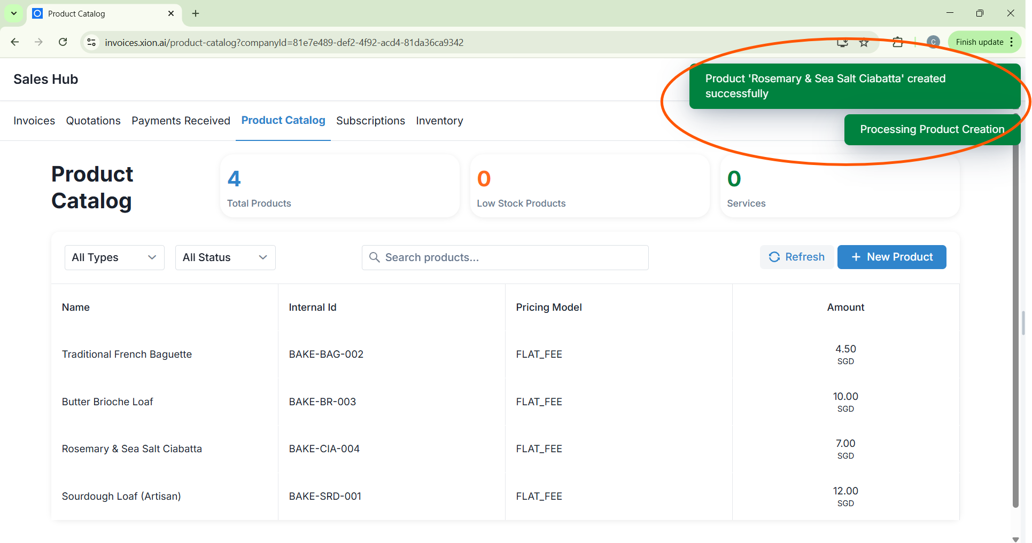The width and height of the screenshot is (1032, 543).
Task: Go to the Inventory tab
Action: [x=439, y=121]
